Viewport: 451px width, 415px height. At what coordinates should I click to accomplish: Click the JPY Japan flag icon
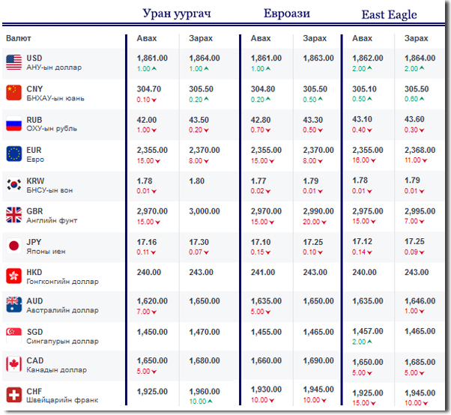coord(13,246)
